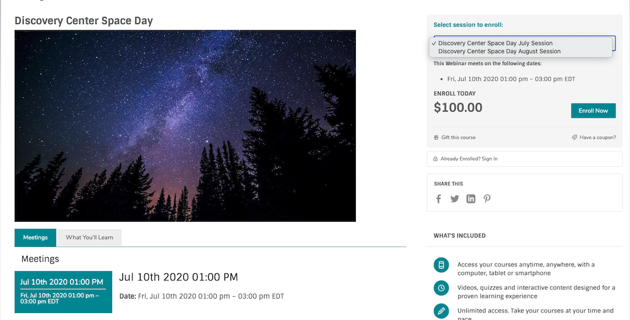Screen dimensions: 630x320
Task: Share on Facebook icon
Action: [438, 199]
